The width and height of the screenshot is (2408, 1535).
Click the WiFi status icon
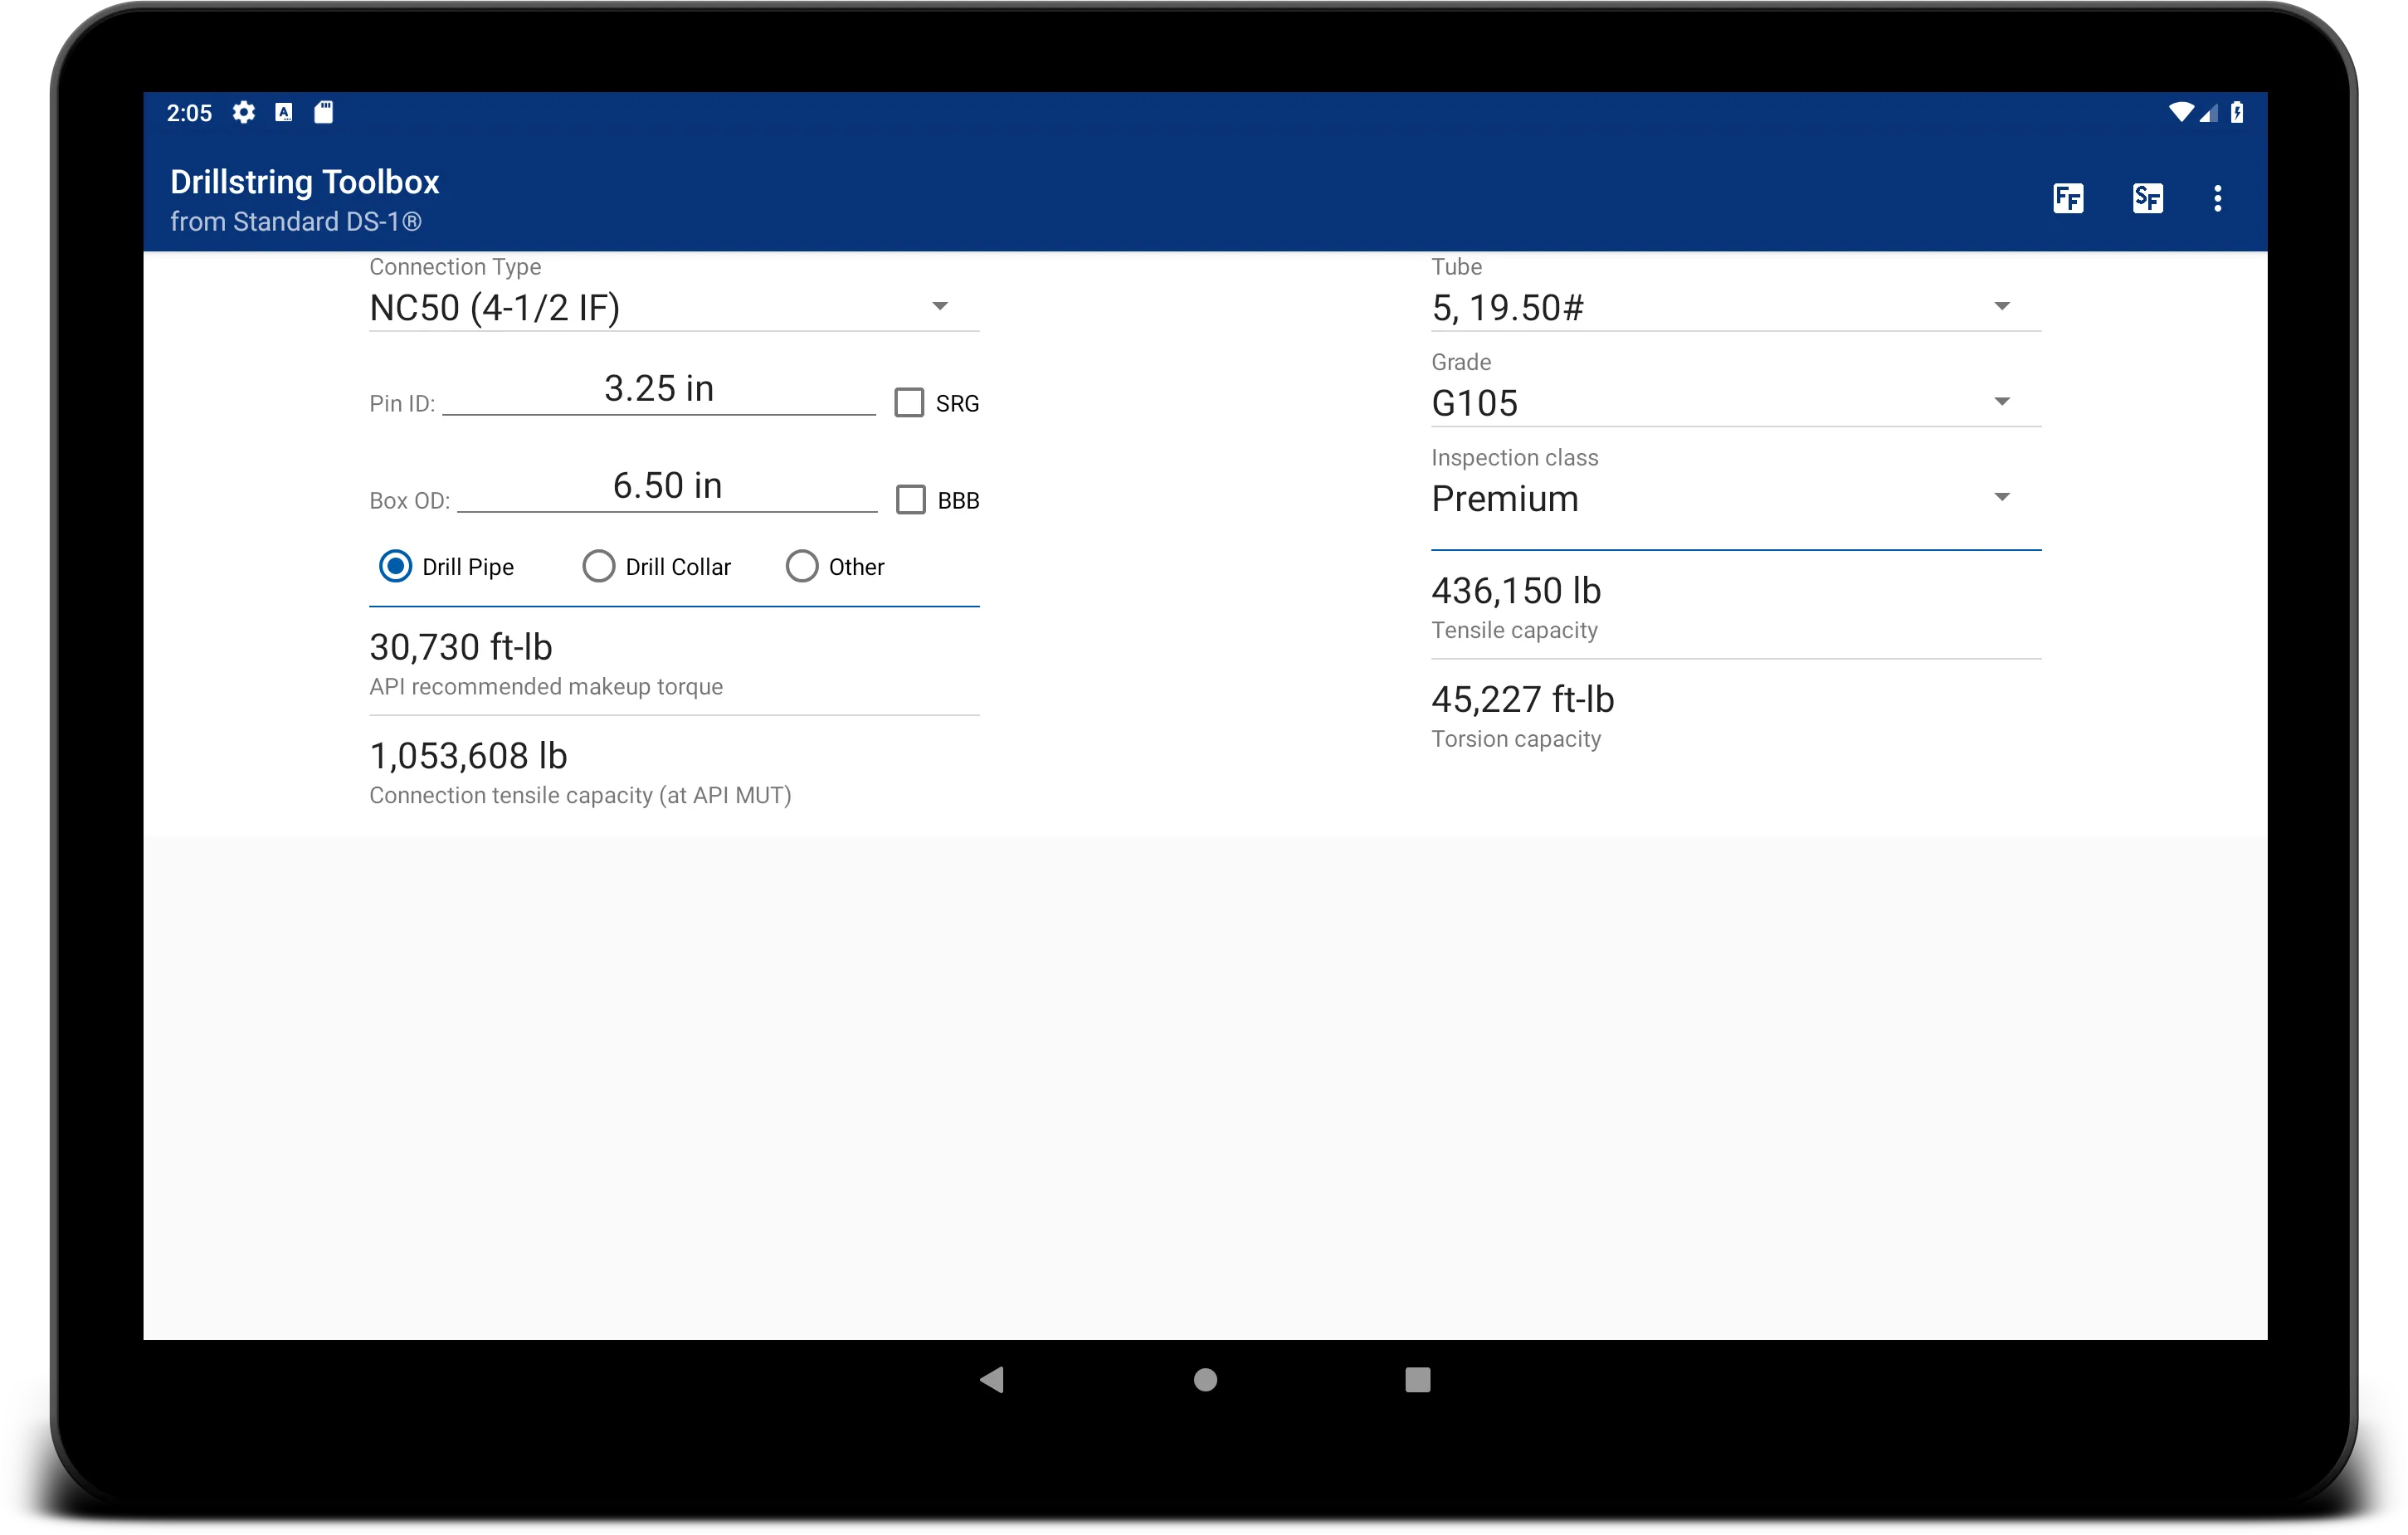[x=2181, y=110]
